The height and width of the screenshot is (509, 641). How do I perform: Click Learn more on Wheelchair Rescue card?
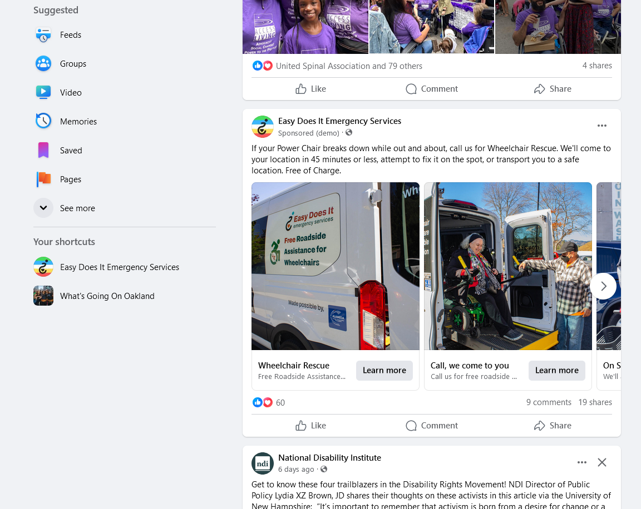click(x=384, y=371)
